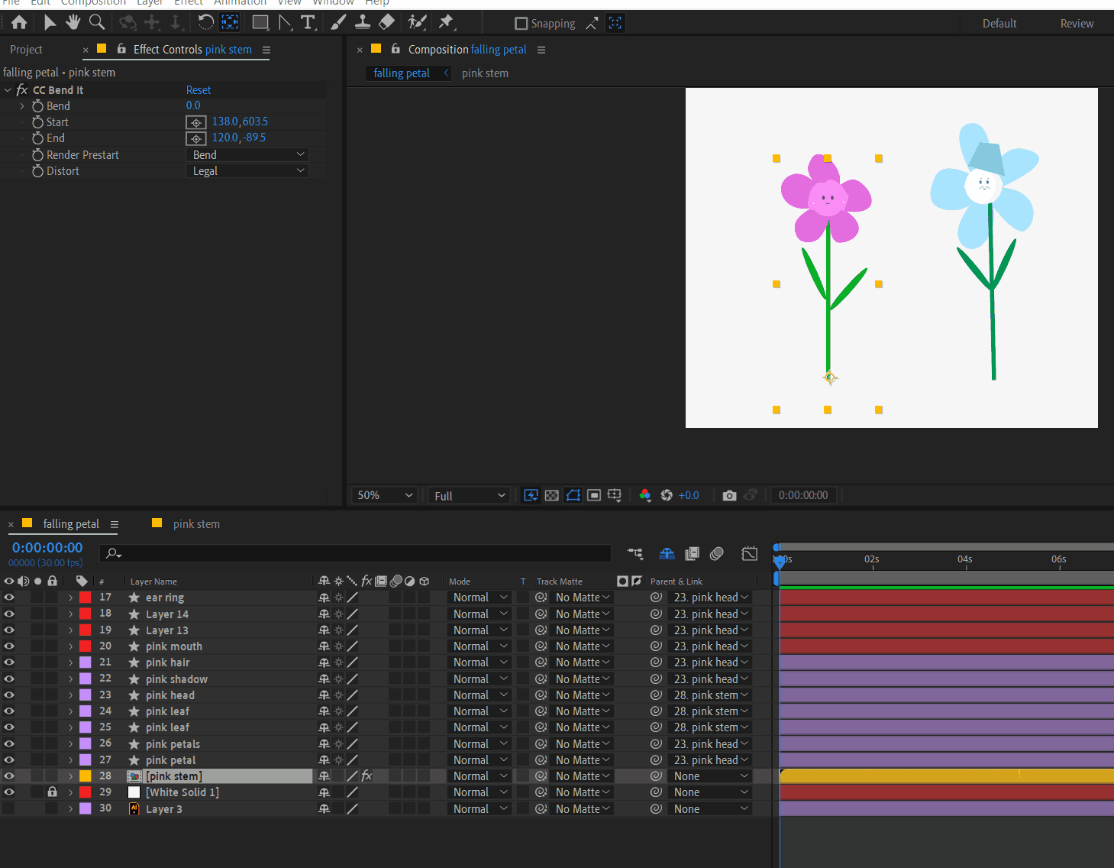
Task: Select the falling petal timeline tab
Action: 71,524
